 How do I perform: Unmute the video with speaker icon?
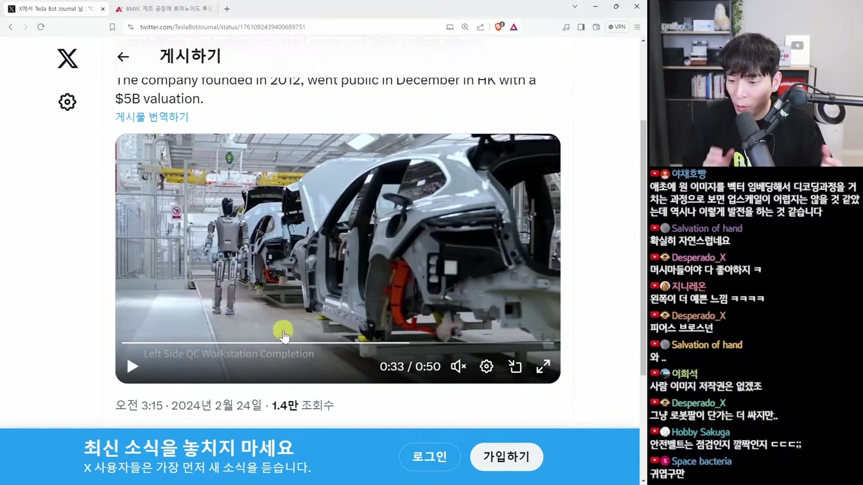pyautogui.click(x=458, y=366)
